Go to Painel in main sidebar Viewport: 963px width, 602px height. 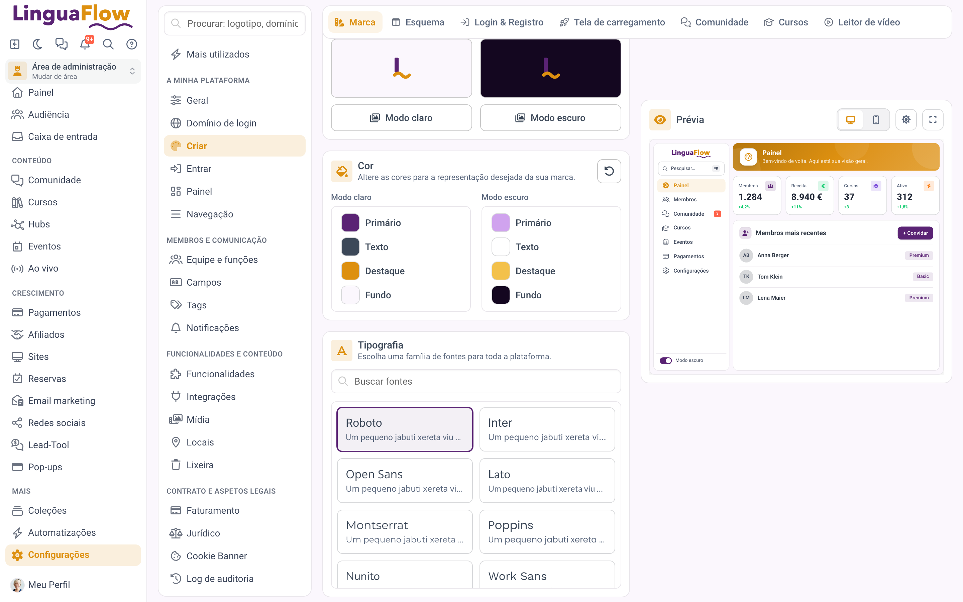(x=73, y=92)
